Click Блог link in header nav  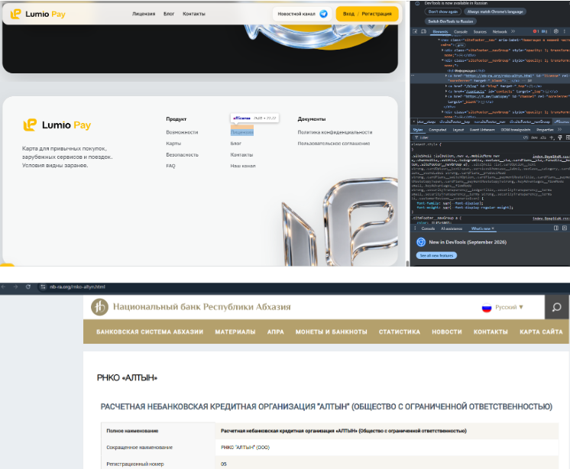169,14
